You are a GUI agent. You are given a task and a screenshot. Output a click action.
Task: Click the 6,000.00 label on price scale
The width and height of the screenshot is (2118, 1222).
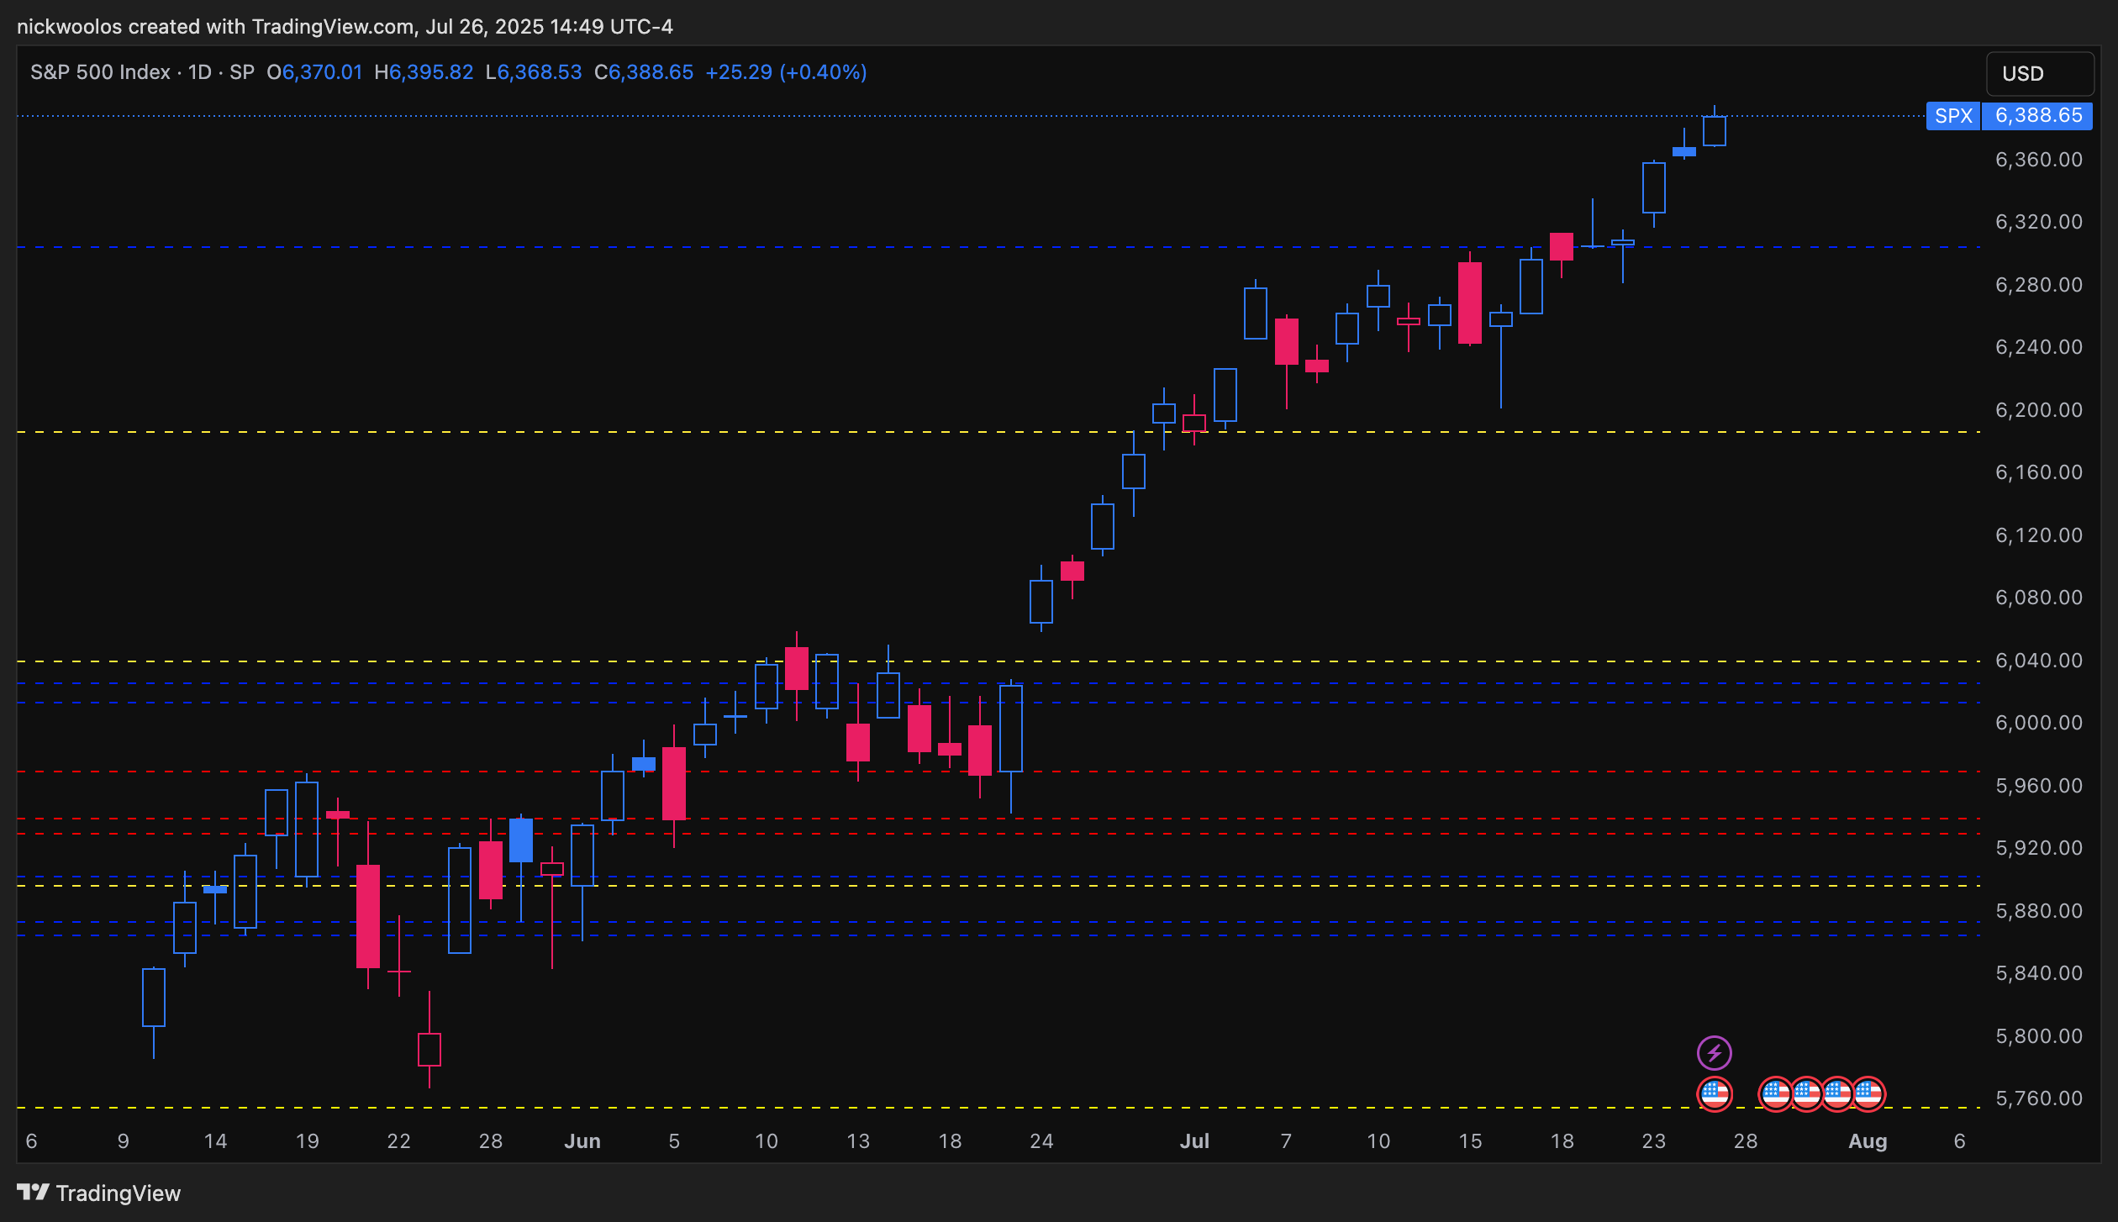tap(2038, 723)
